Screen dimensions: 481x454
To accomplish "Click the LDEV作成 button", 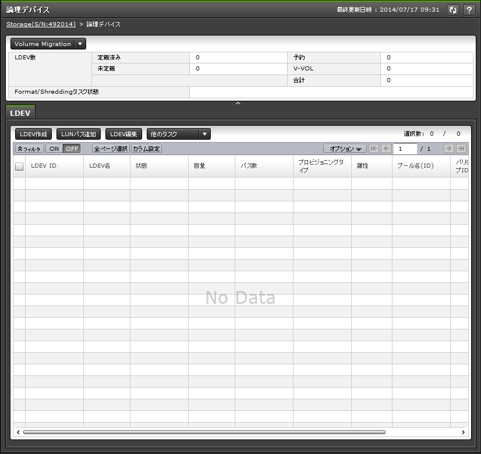I will tap(33, 134).
